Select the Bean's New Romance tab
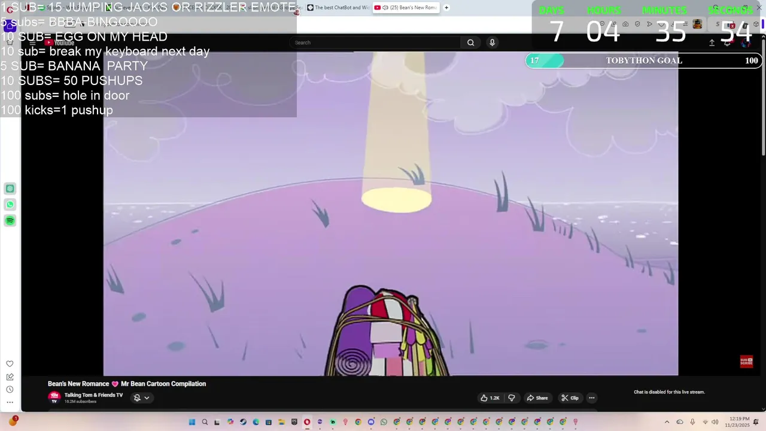 point(406,8)
